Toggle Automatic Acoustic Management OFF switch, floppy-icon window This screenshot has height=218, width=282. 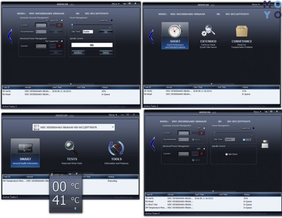[198, 133]
